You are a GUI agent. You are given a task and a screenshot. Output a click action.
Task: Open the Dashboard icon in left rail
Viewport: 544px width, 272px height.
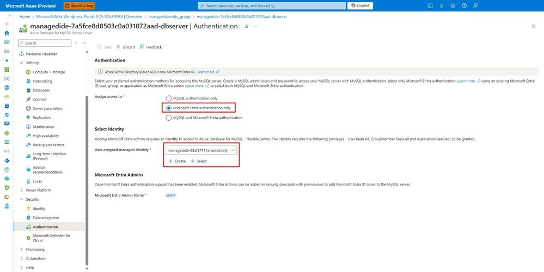(7, 42)
